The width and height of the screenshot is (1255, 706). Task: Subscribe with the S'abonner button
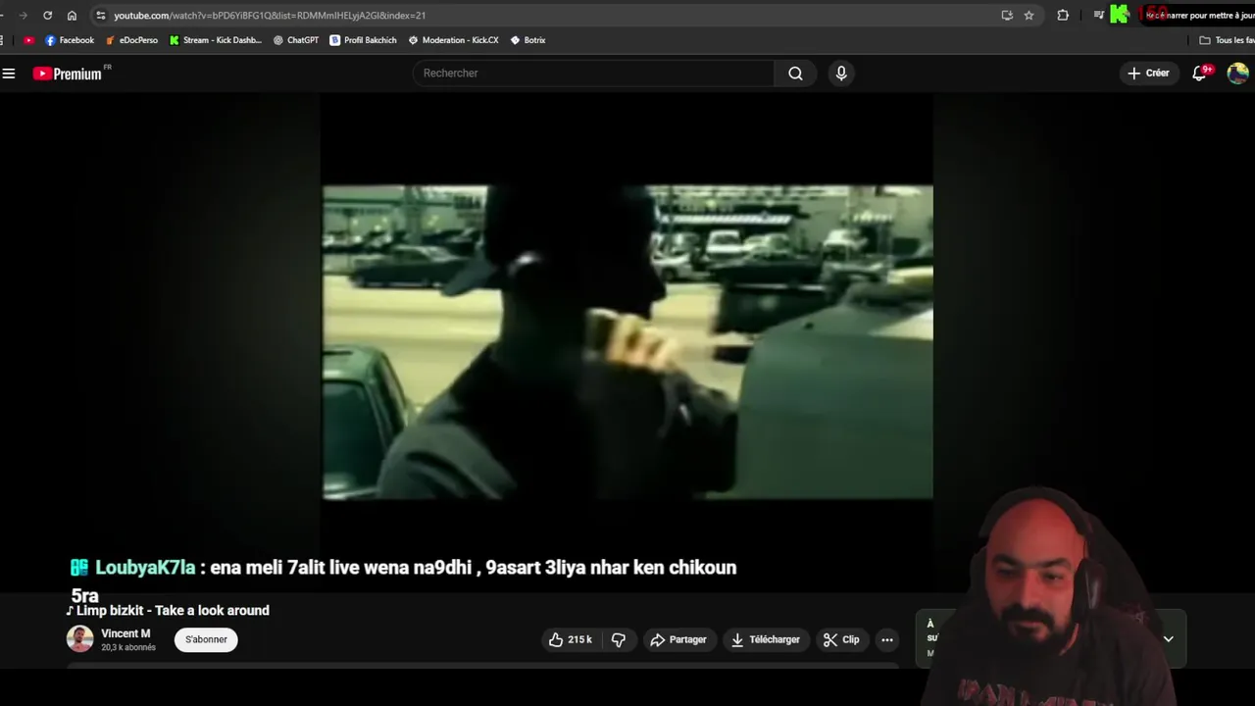pos(206,639)
